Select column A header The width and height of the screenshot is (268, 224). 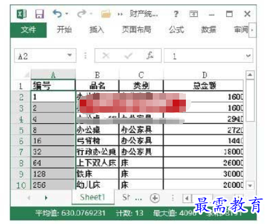click(53, 75)
